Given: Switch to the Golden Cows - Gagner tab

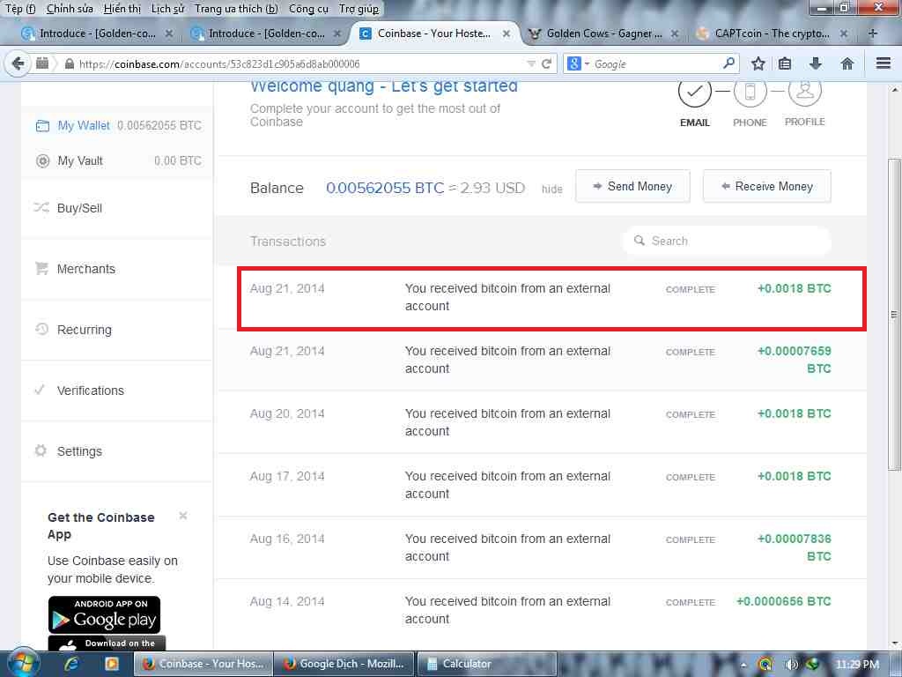Looking at the screenshot, I should (x=603, y=33).
